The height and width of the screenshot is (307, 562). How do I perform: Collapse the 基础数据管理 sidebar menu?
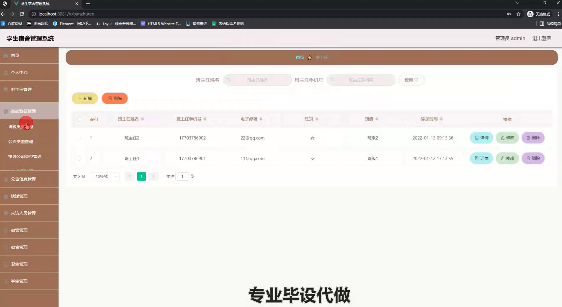pos(29,111)
